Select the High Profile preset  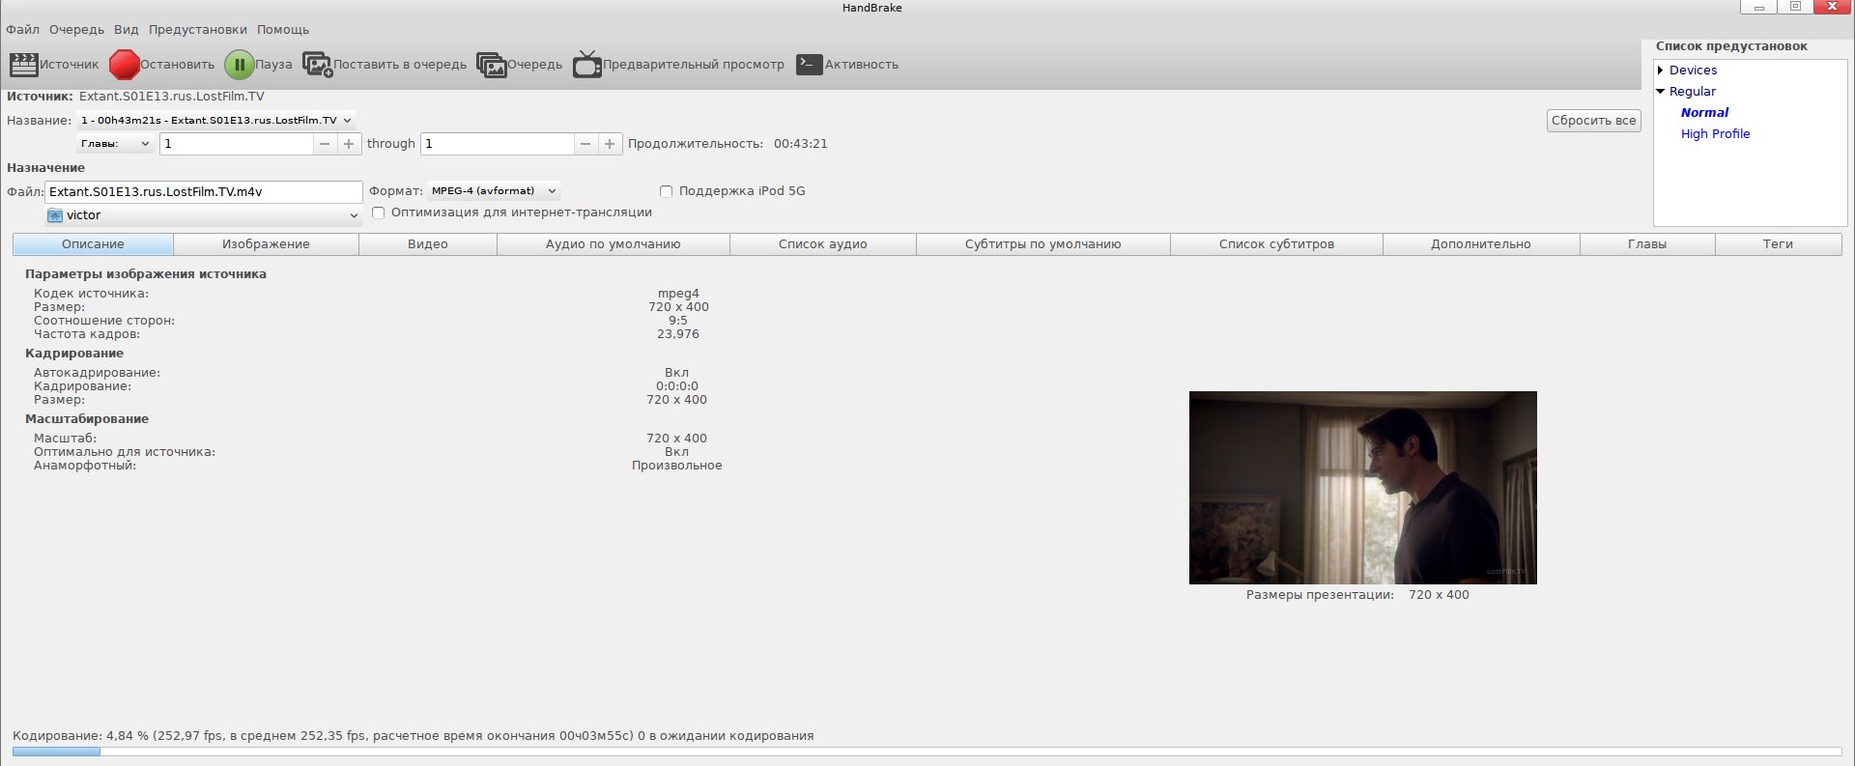1716,134
